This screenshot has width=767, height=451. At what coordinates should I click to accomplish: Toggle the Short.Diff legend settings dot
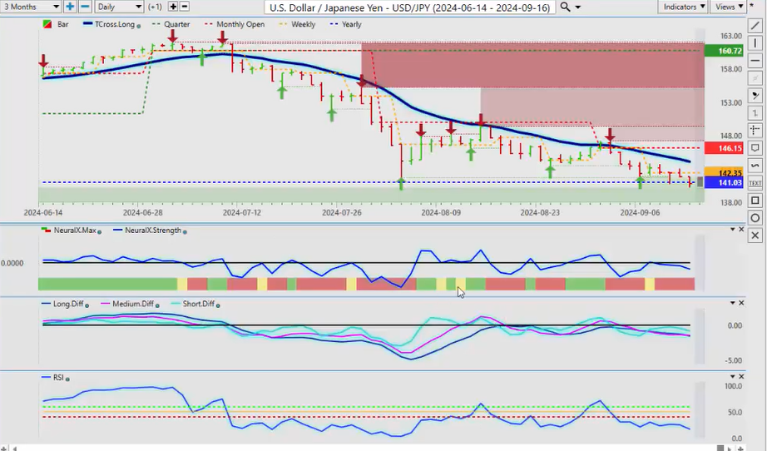218,305
